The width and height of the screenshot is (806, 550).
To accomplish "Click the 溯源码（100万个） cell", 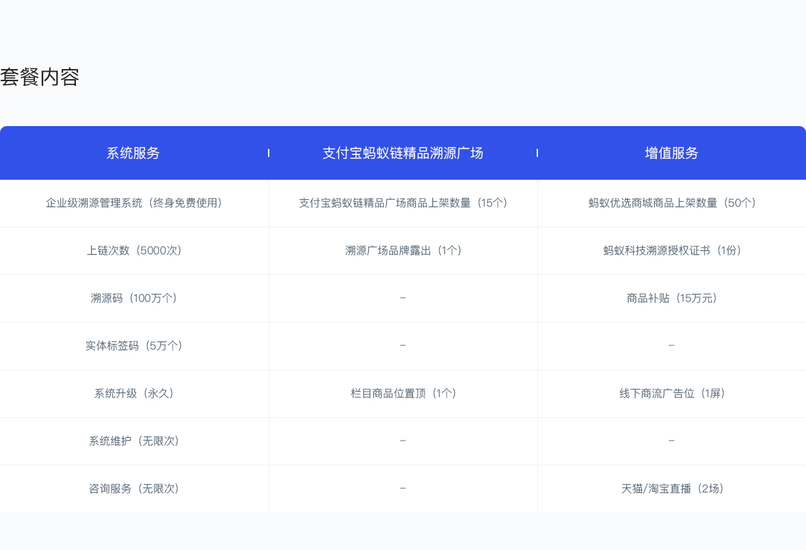I will coord(134,298).
